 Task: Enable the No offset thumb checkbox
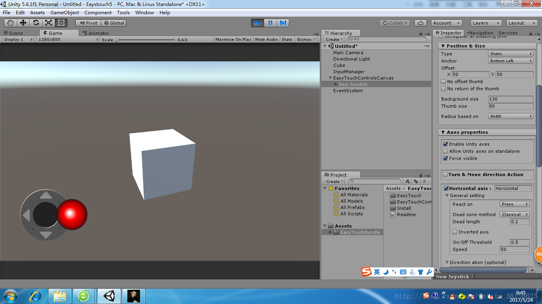click(x=444, y=82)
